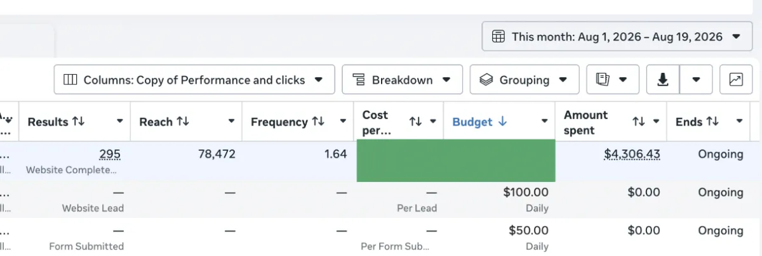Click the calendar icon in date selector
Screen dimensions: 762x256
click(499, 37)
